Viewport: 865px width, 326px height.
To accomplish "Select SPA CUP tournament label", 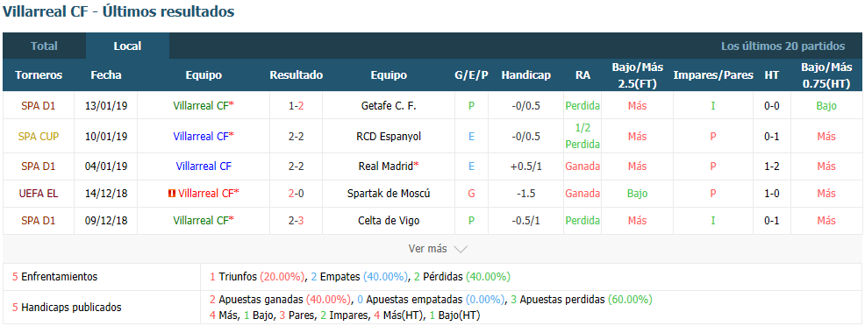I will 39,136.
